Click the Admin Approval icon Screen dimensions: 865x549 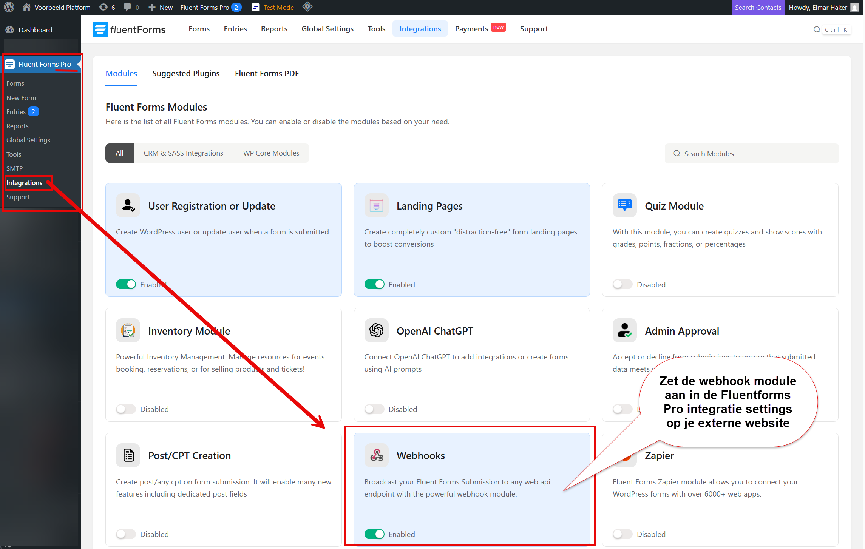coord(624,330)
